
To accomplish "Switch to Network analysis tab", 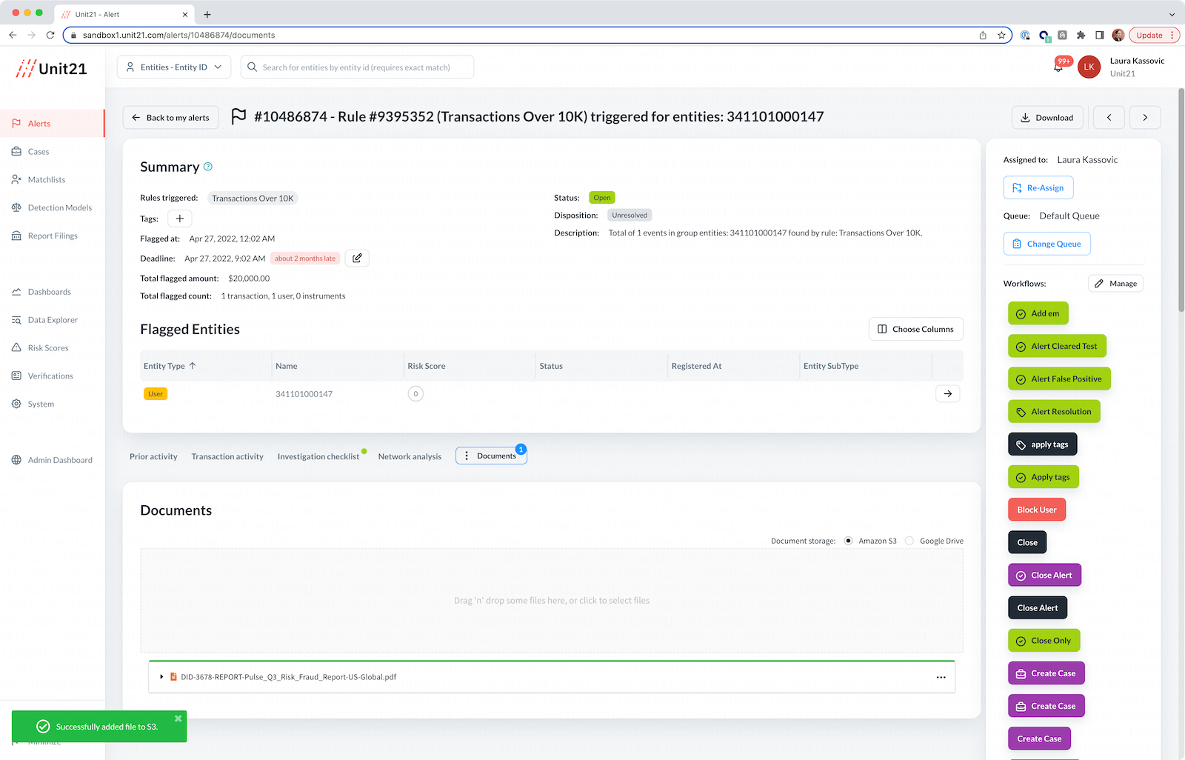I will pyautogui.click(x=410, y=456).
